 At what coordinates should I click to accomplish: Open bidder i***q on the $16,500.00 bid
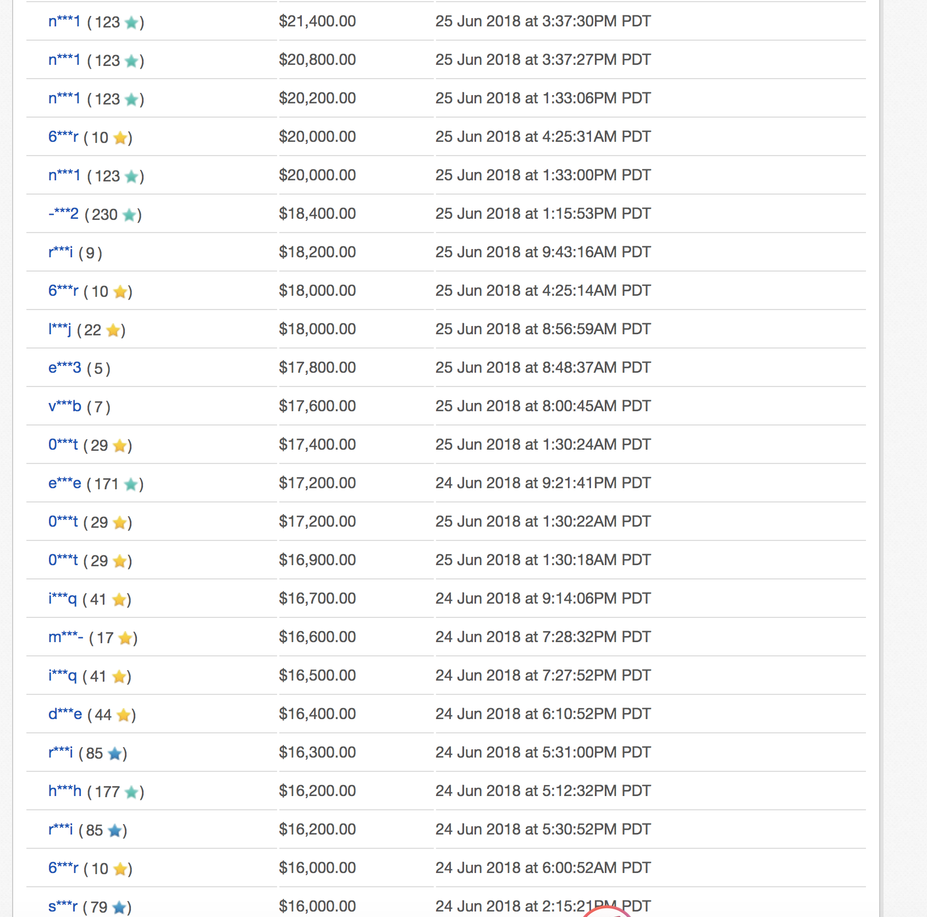pos(63,676)
